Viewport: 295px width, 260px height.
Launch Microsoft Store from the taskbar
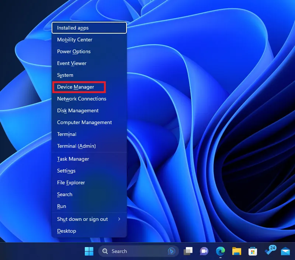click(253, 252)
